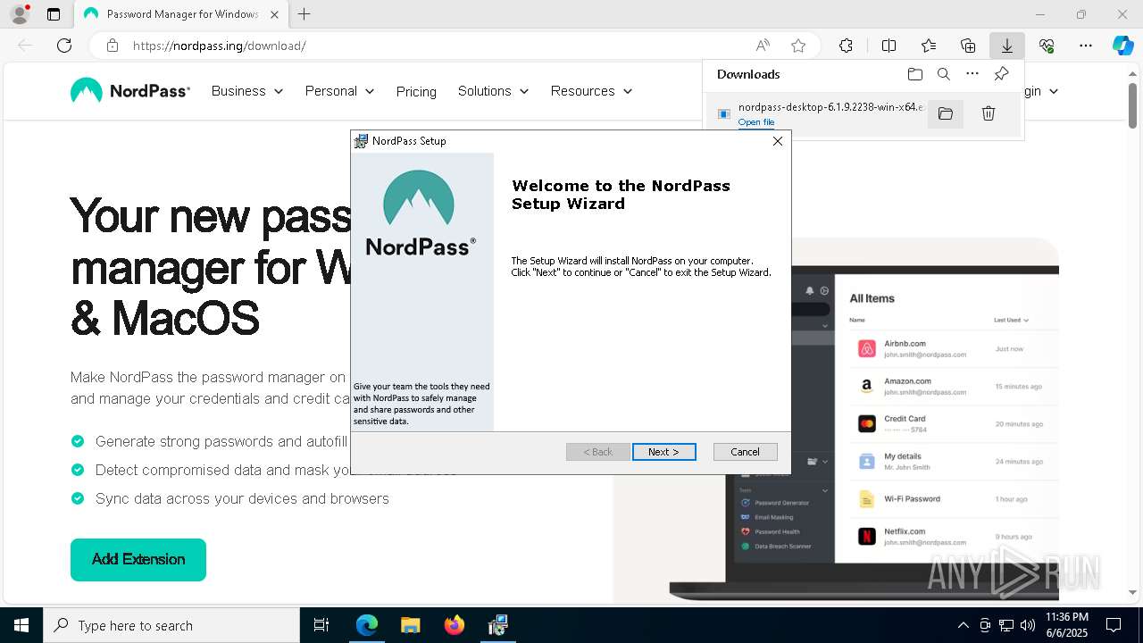Click the nordpass-desktop installer file name
The image size is (1143, 643).
830,107
